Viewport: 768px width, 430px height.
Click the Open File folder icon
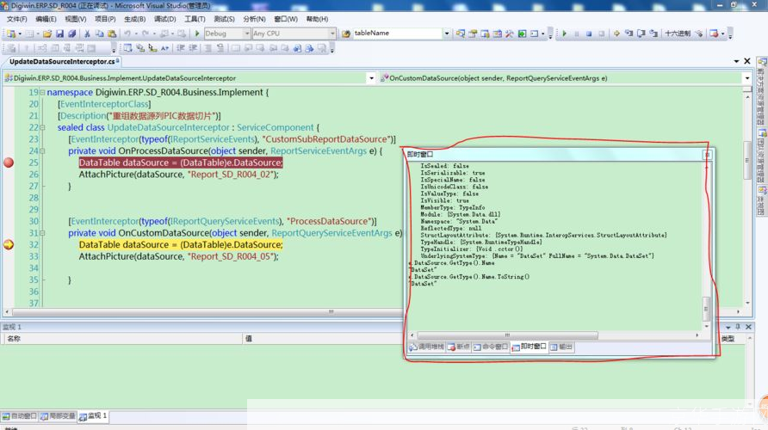(47, 34)
